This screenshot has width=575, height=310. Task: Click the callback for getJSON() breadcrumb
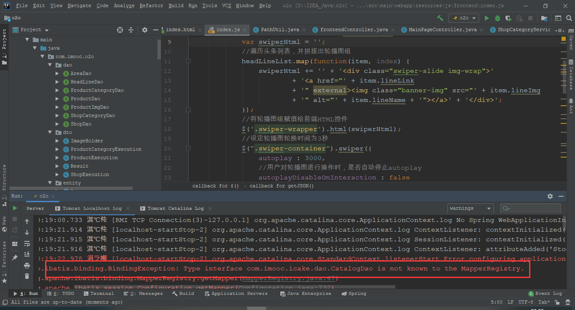point(282,186)
